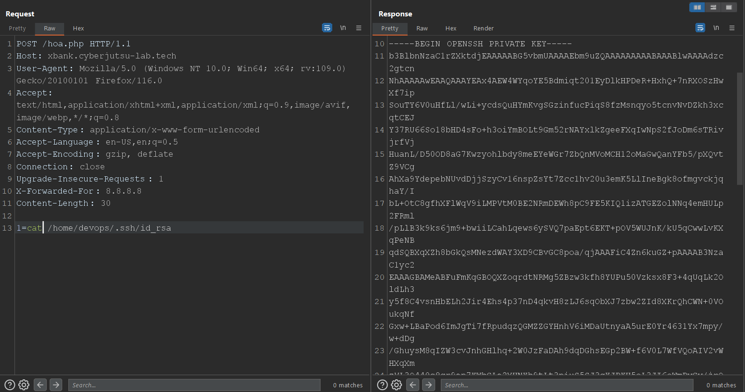Select the Request Raw tab
This screenshot has height=392, width=745.
pos(50,29)
